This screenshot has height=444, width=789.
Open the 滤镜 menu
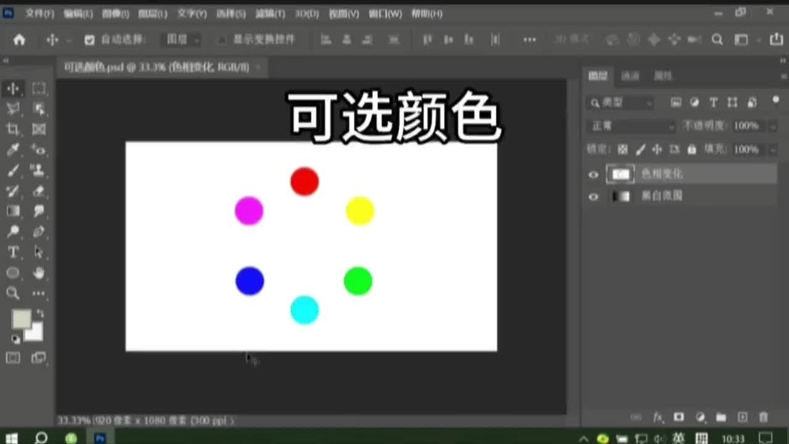click(269, 13)
